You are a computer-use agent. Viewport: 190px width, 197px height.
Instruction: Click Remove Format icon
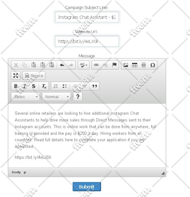click(x=44, y=86)
